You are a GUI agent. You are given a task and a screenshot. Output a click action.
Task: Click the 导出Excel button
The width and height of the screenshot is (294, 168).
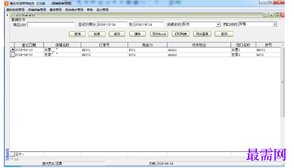click(159, 34)
